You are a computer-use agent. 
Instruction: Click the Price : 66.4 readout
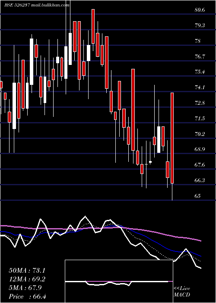coord(27,297)
